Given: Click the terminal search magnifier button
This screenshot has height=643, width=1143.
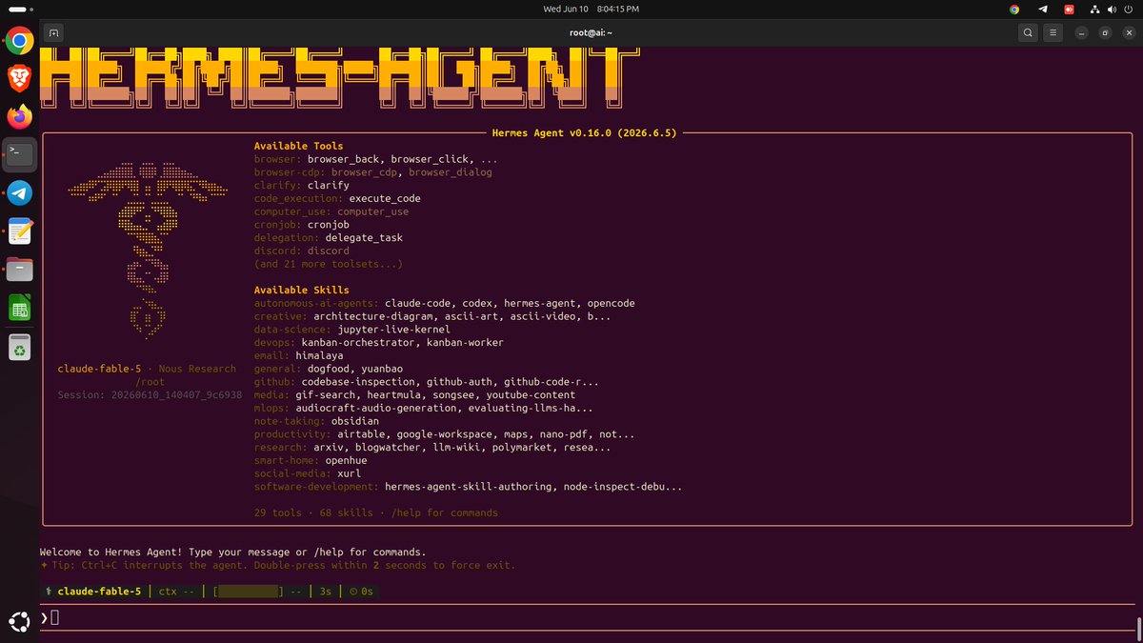Looking at the screenshot, I should click(1028, 32).
